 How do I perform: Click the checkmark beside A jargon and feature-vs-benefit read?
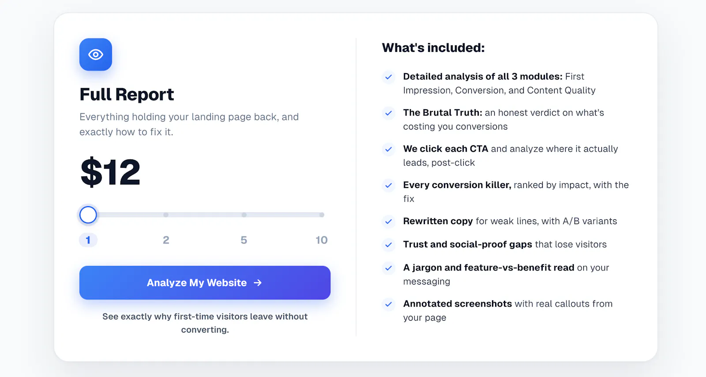388,268
